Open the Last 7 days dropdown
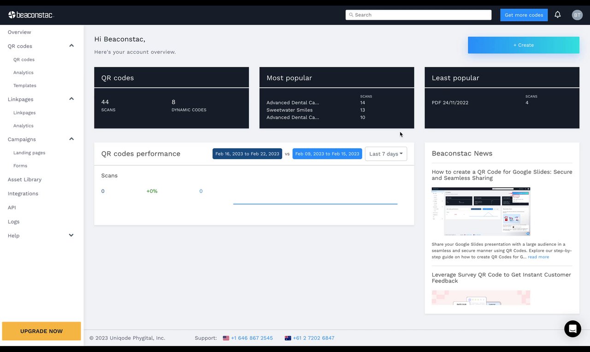 [x=386, y=154]
